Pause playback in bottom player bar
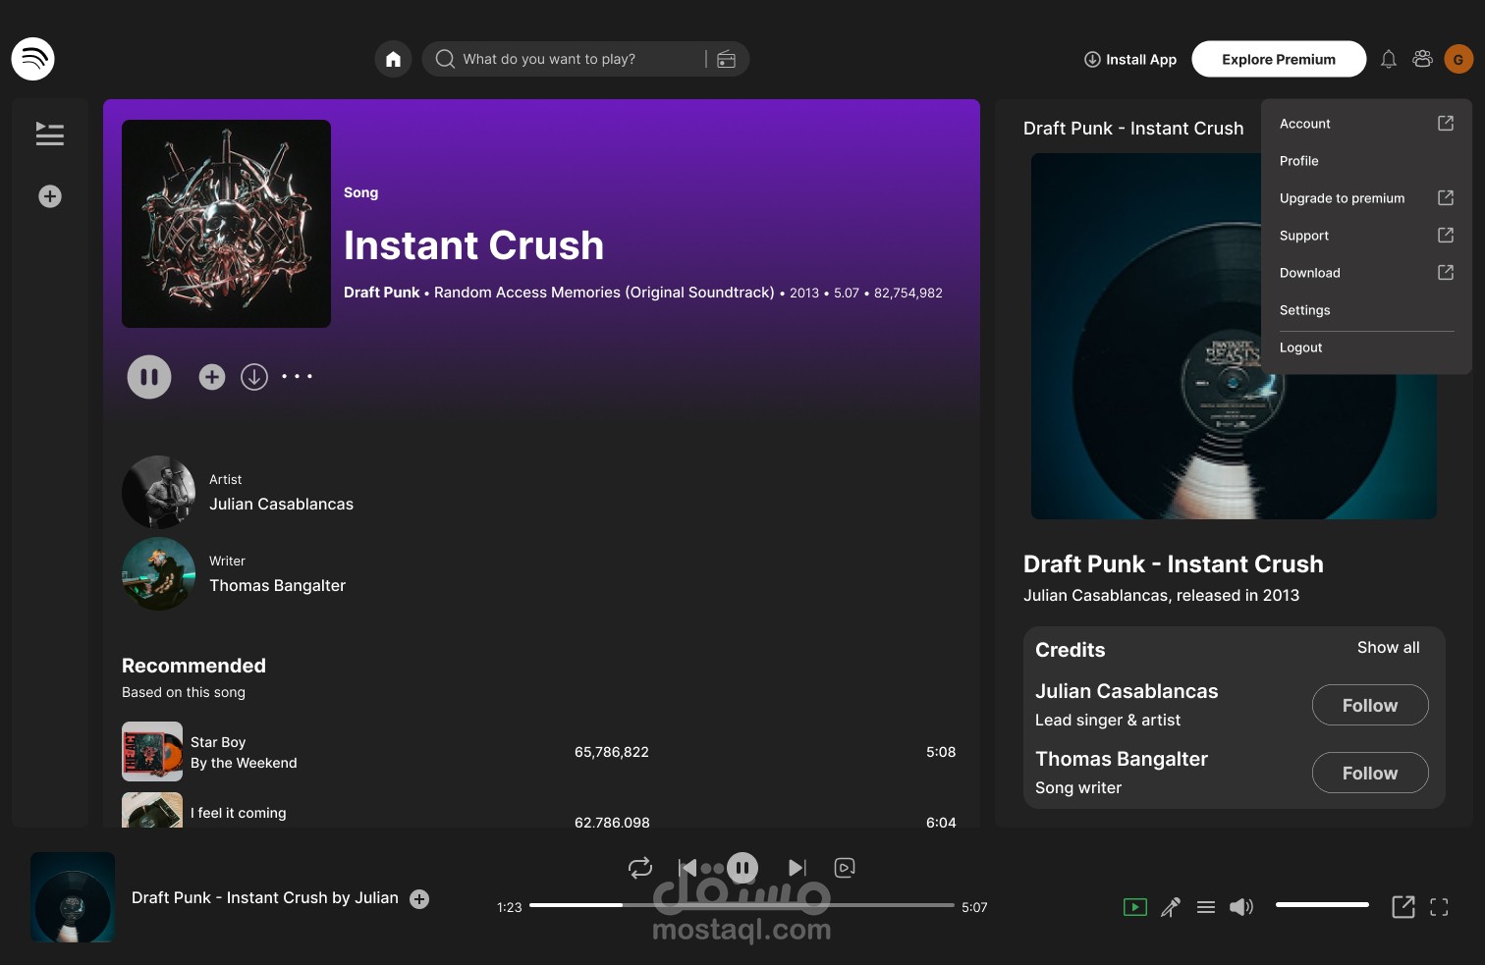1485x965 pixels. point(742,868)
